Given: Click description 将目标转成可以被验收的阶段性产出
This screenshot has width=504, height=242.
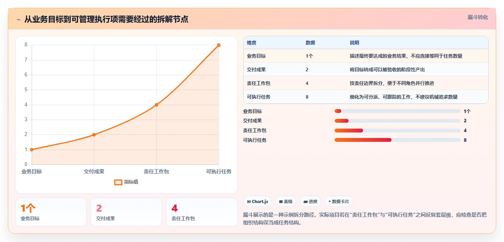Looking at the screenshot, I should [387, 70].
